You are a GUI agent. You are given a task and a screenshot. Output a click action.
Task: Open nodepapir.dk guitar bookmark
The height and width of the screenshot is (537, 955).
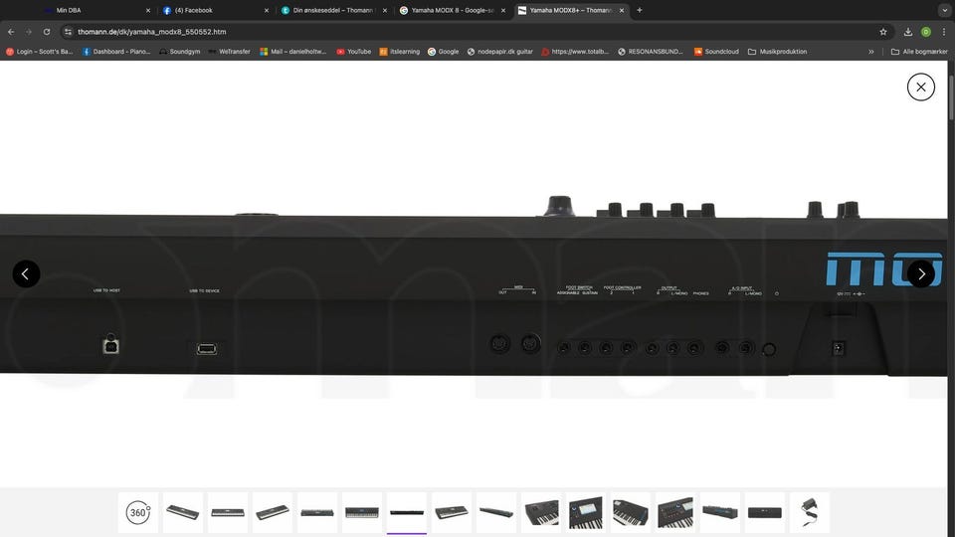point(499,52)
